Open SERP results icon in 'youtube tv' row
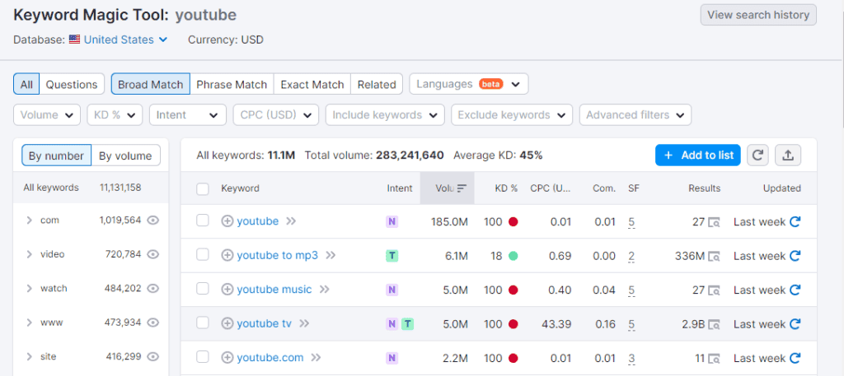The width and height of the screenshot is (844, 376). 715,324
